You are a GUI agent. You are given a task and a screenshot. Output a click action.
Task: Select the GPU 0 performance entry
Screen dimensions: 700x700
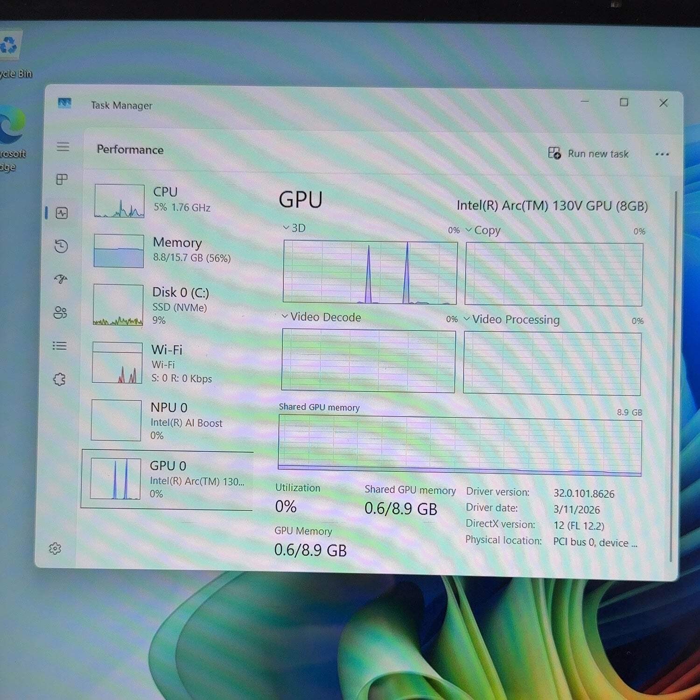[167, 479]
